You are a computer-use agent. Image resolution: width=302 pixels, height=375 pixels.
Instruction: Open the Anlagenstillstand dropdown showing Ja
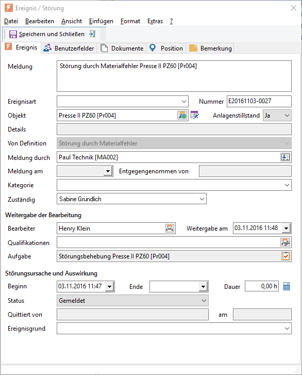[x=287, y=116]
